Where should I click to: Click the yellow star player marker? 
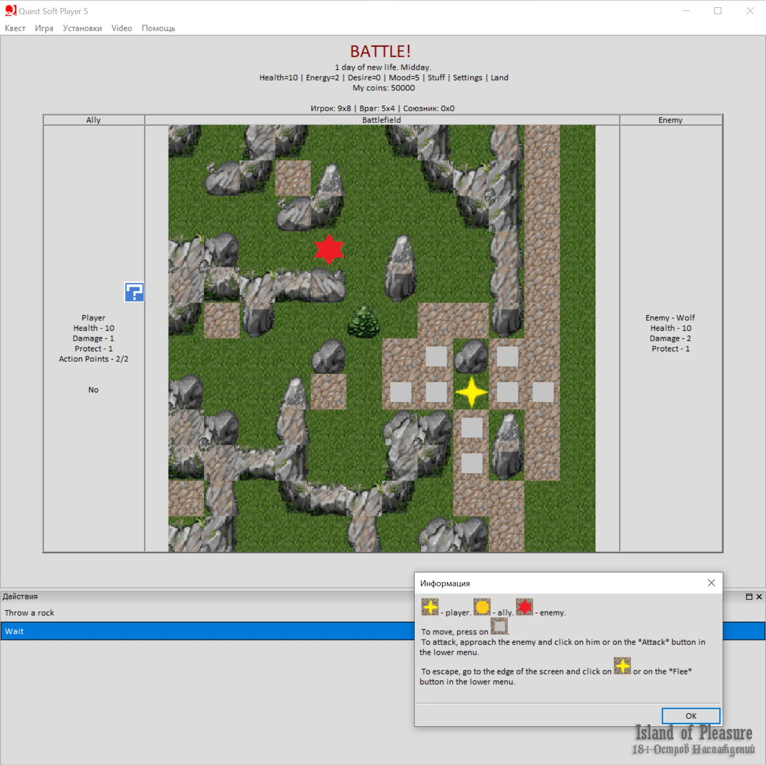471,392
